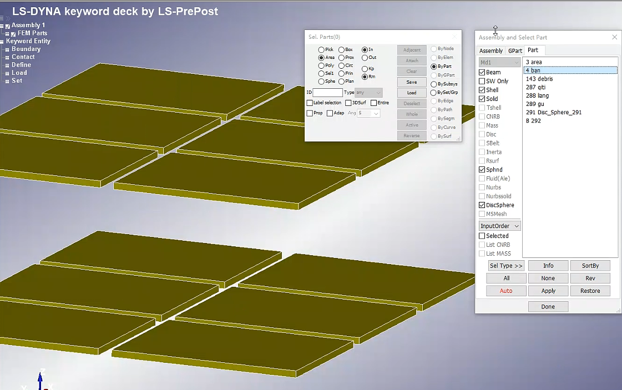
Task: Choose the In selection option
Action: pos(365,49)
